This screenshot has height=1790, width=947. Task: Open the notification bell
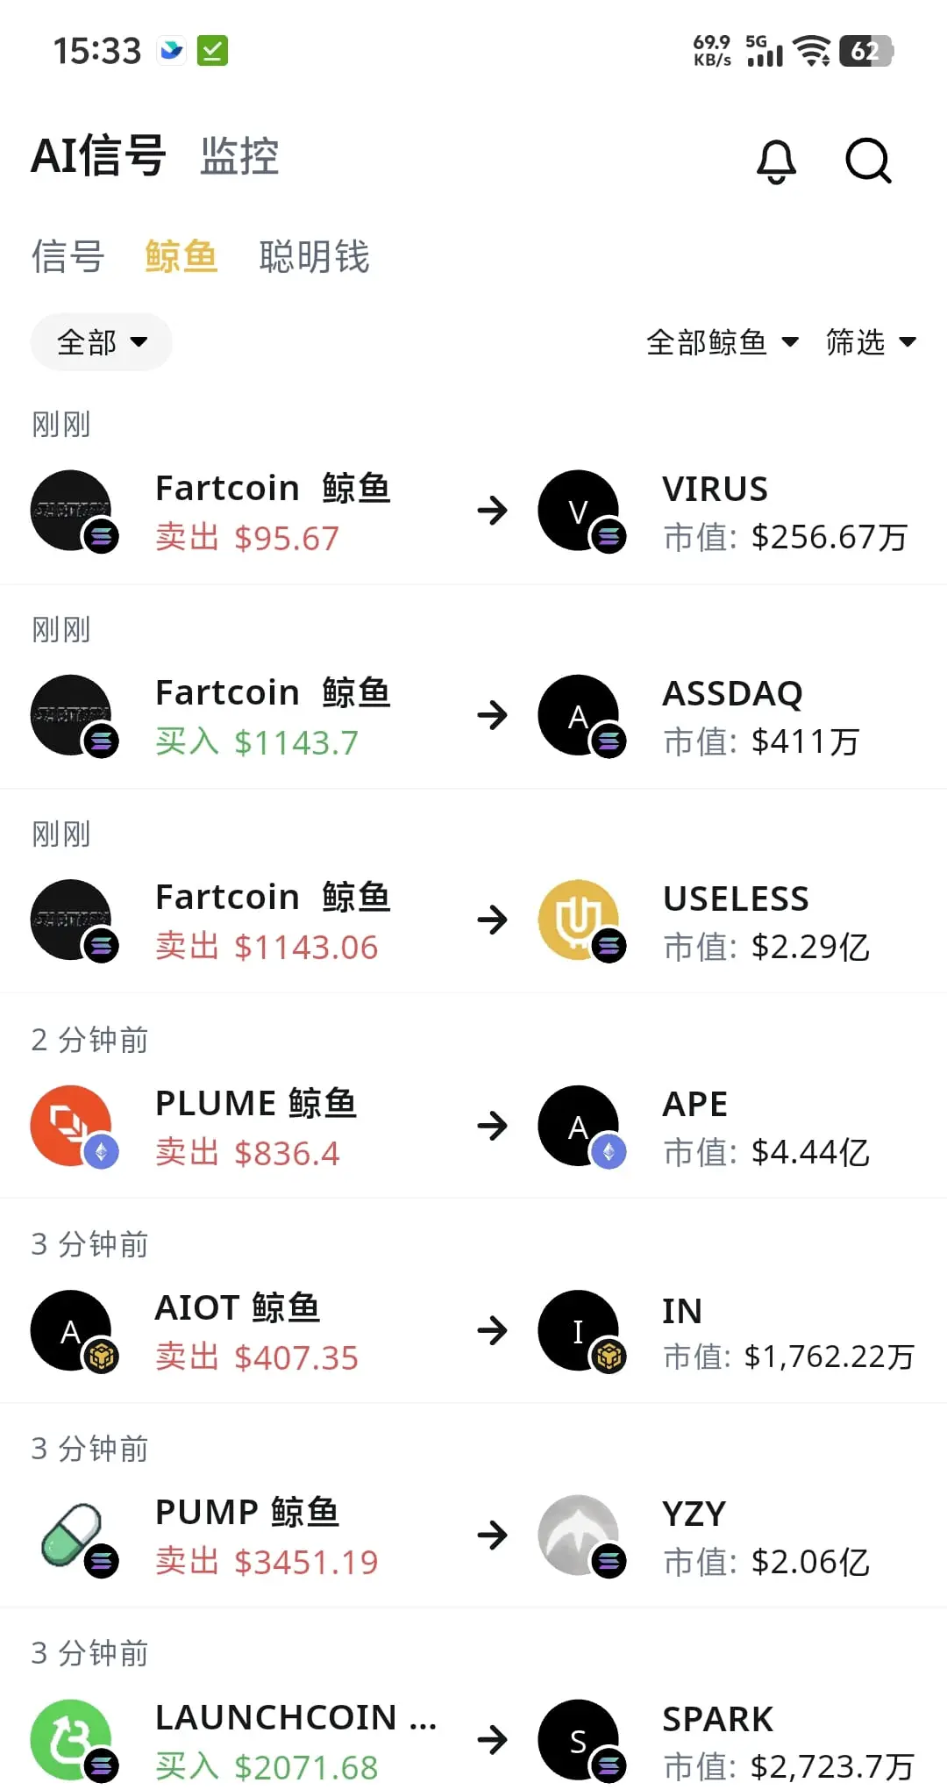click(x=776, y=161)
